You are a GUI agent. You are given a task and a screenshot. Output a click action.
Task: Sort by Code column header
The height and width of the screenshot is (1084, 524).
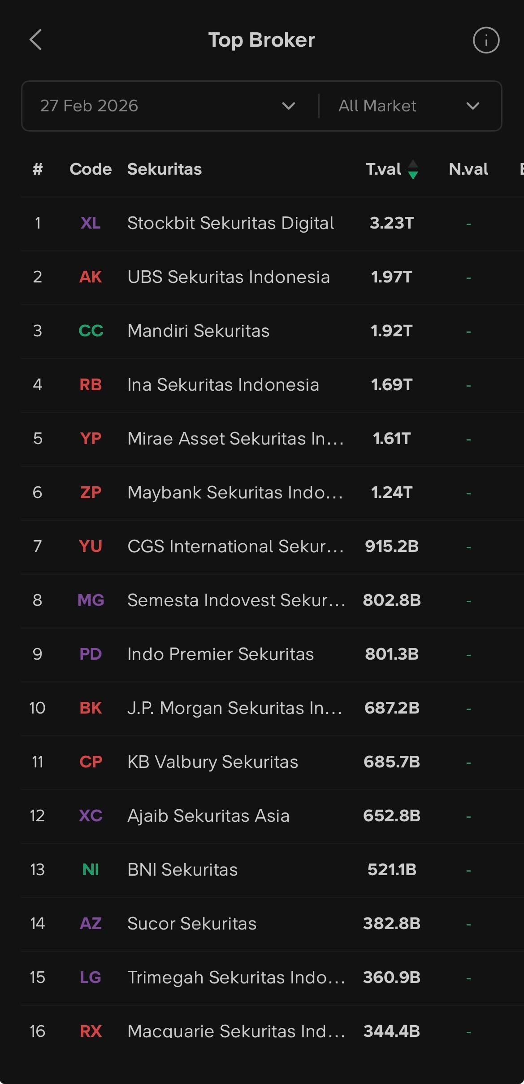coord(91,169)
